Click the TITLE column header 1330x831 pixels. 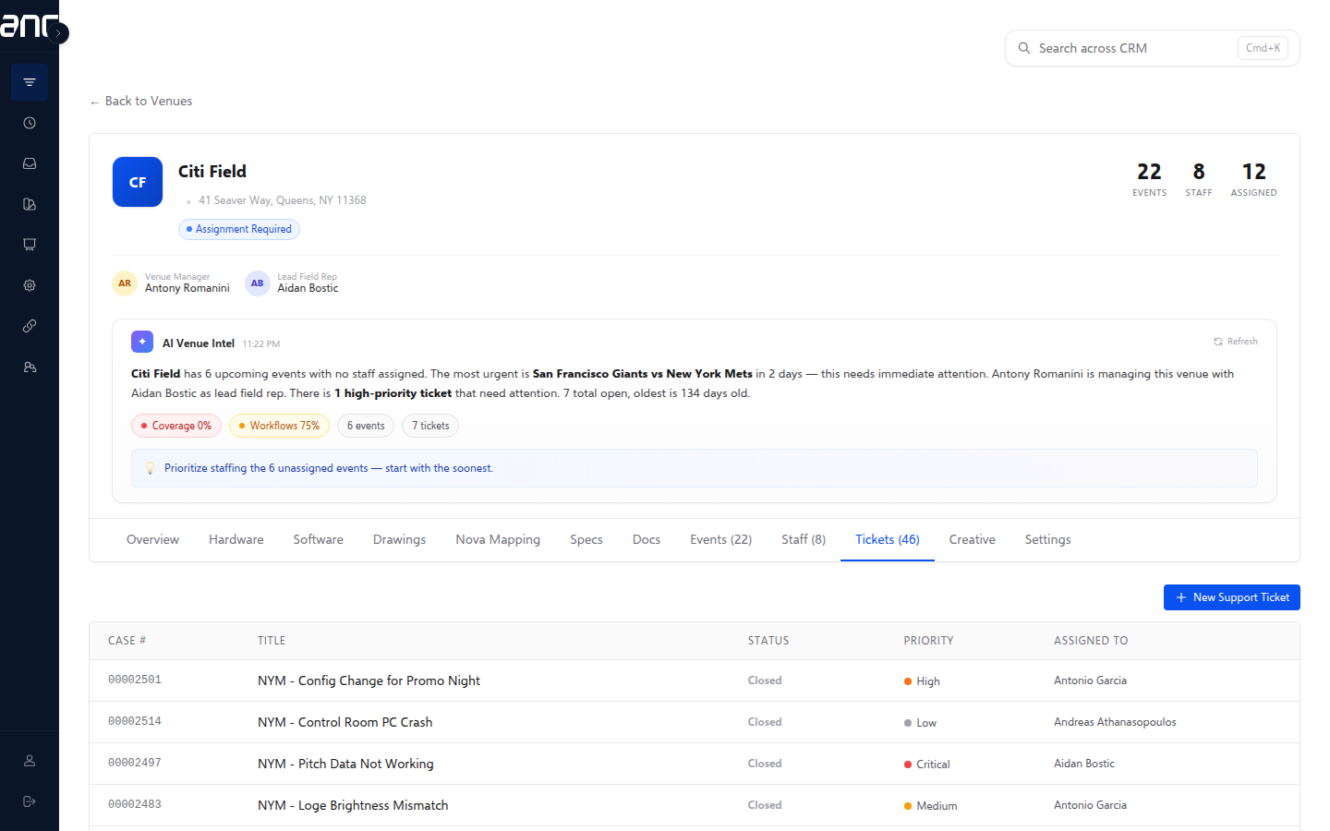[x=272, y=641]
